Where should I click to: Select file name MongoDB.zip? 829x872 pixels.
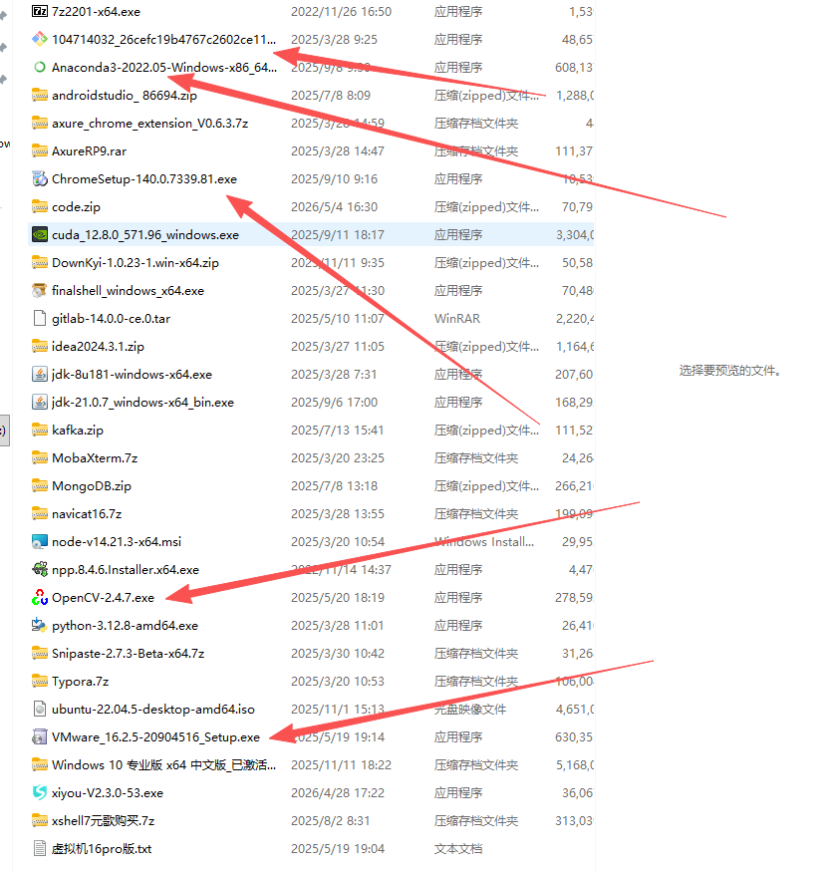[92, 486]
